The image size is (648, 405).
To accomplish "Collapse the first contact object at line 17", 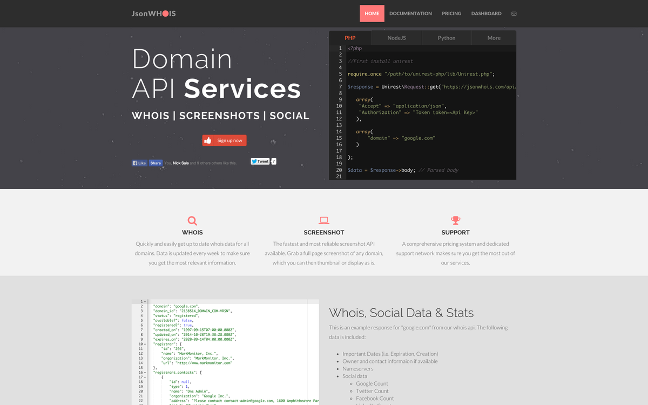I will pos(144,377).
